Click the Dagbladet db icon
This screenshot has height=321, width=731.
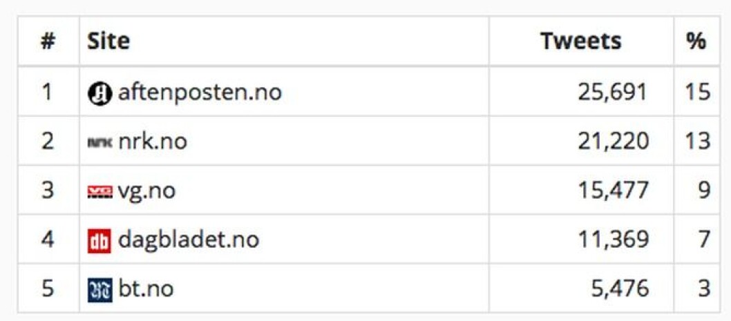coord(99,240)
